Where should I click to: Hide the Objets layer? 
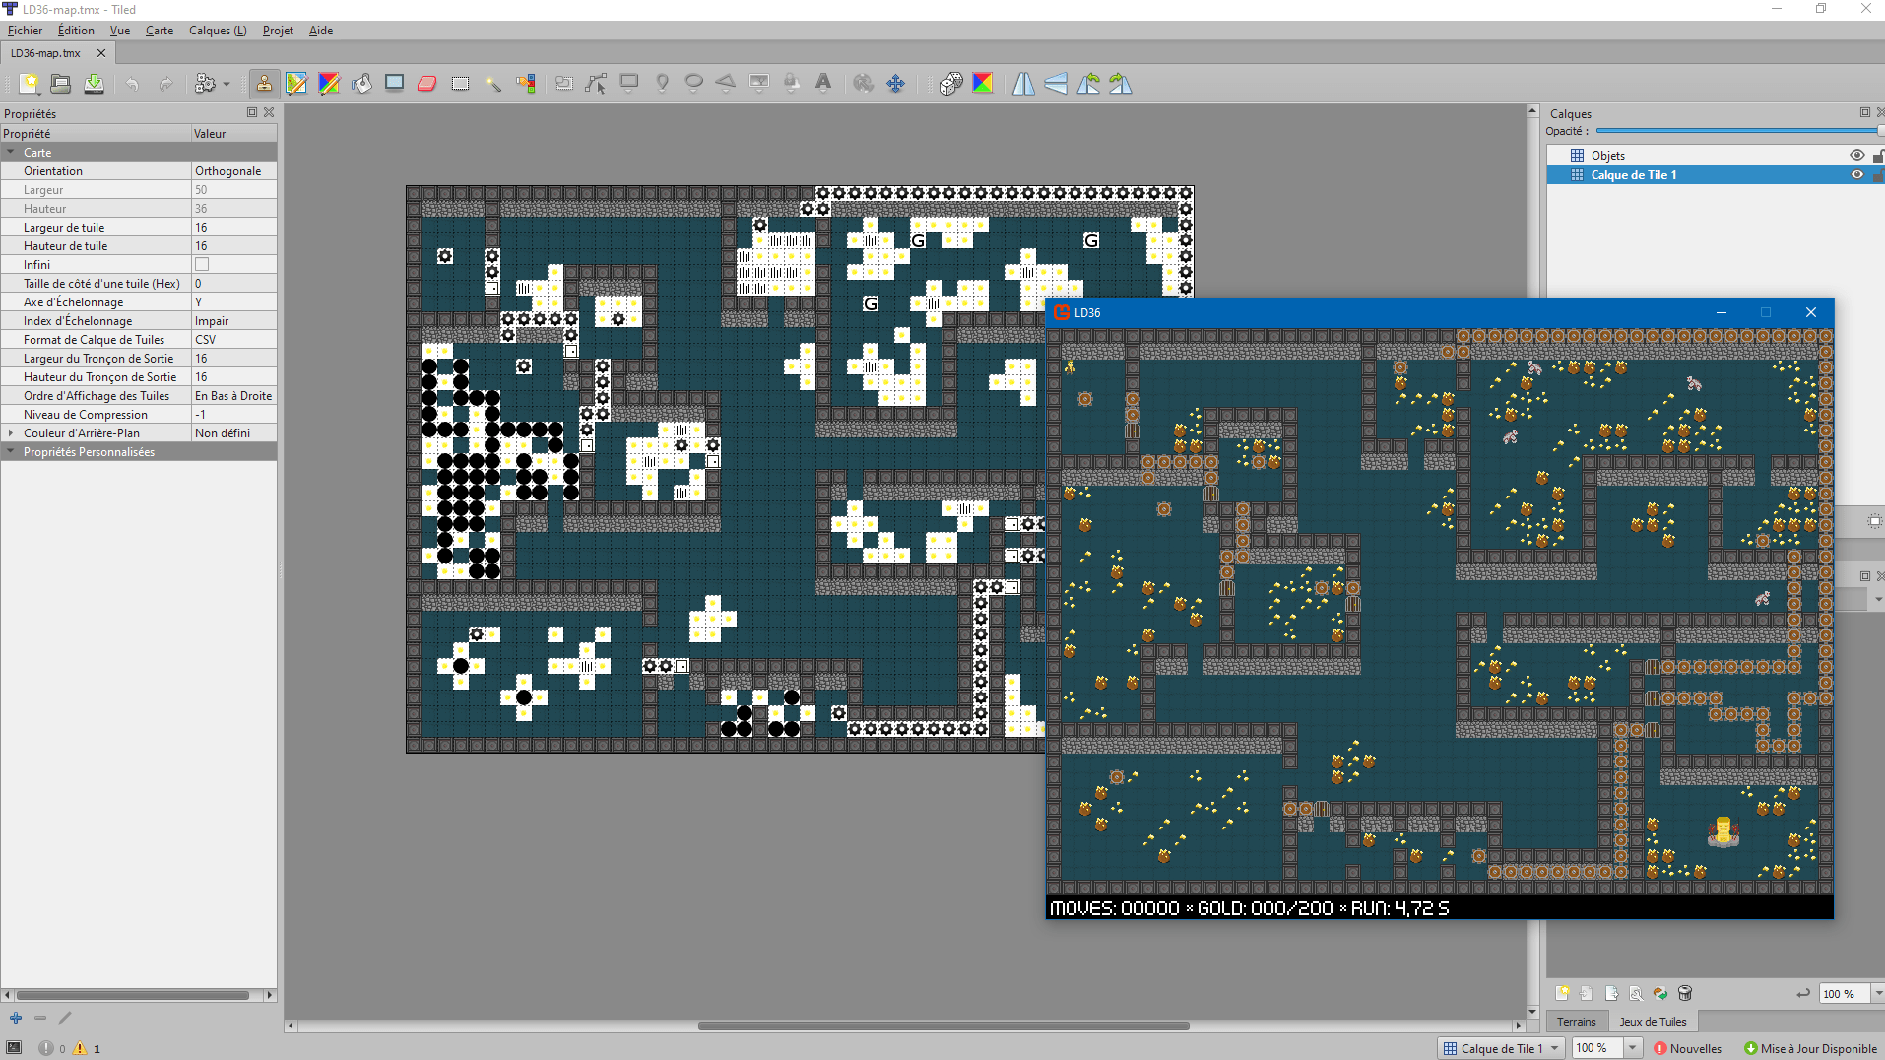coord(1858,155)
